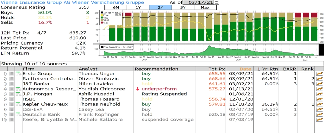This screenshot has width=324, height=134.
Task: Sort the table by the Firm column
Action: pyautogui.click(x=50, y=69)
